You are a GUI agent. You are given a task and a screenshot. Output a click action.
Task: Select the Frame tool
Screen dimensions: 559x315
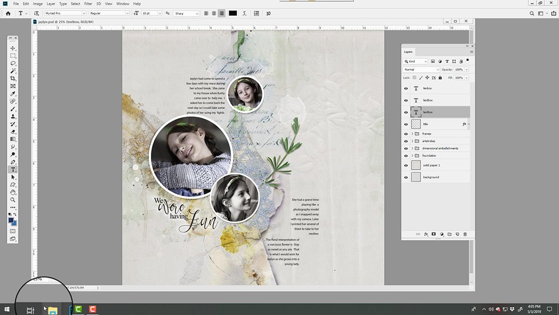click(13, 86)
